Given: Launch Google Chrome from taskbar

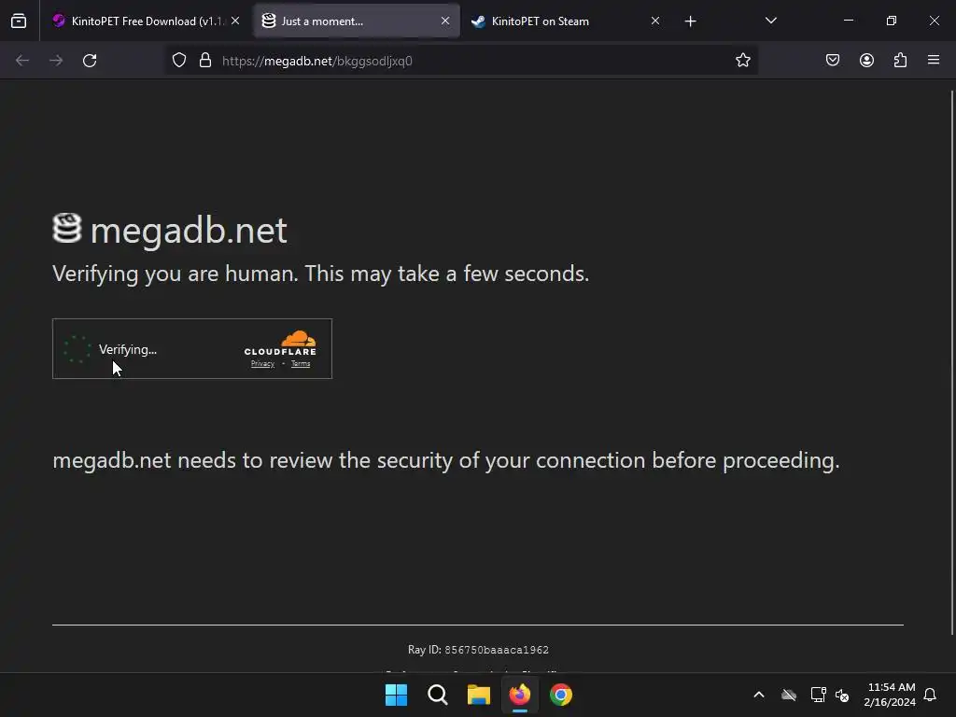Looking at the screenshot, I should [561, 695].
